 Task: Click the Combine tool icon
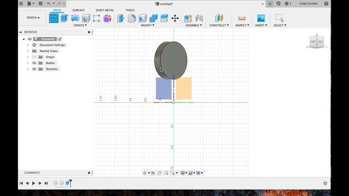153,19
